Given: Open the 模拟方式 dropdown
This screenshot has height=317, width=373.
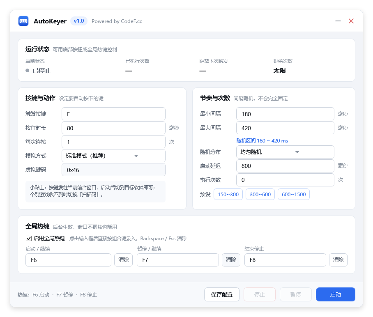Looking at the screenshot, I should coord(113,156).
